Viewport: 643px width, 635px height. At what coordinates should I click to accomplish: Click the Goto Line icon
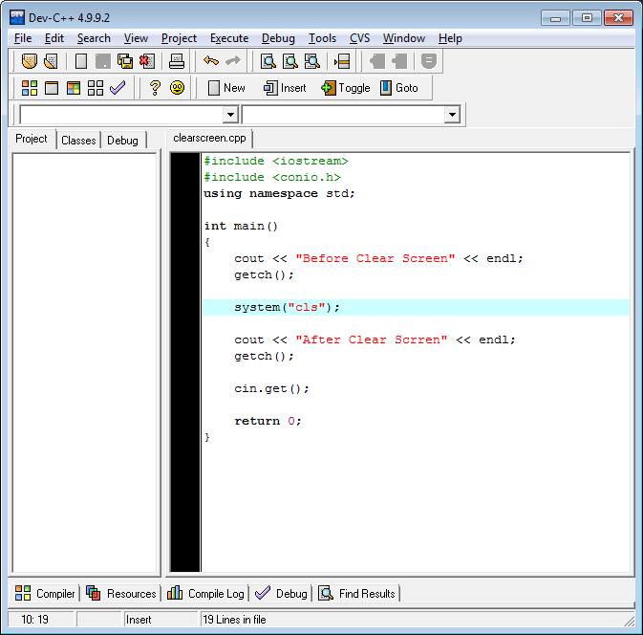tap(342, 61)
